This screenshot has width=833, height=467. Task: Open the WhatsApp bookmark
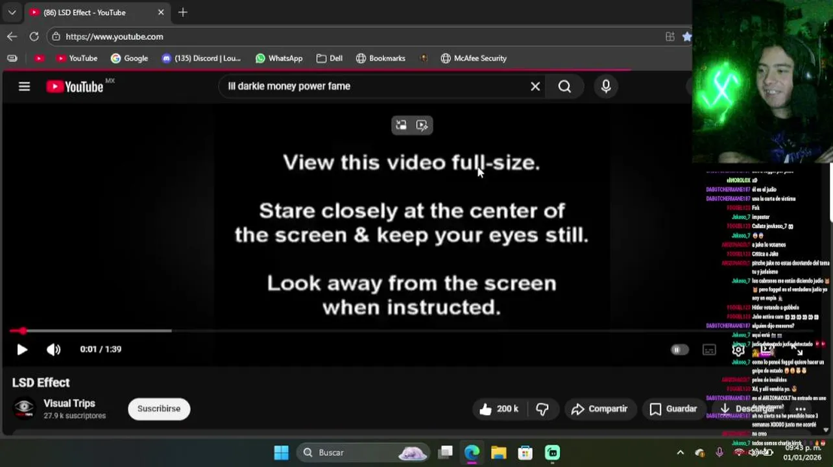279,58
